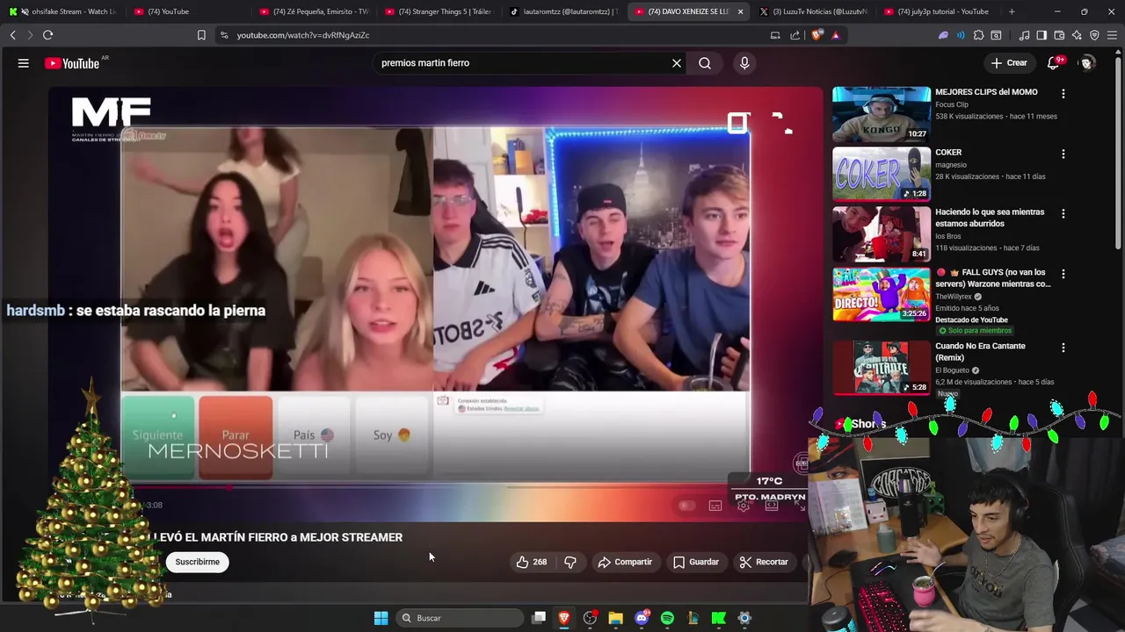Share this page from address bar
The image size is (1125, 632).
pyautogui.click(x=795, y=35)
